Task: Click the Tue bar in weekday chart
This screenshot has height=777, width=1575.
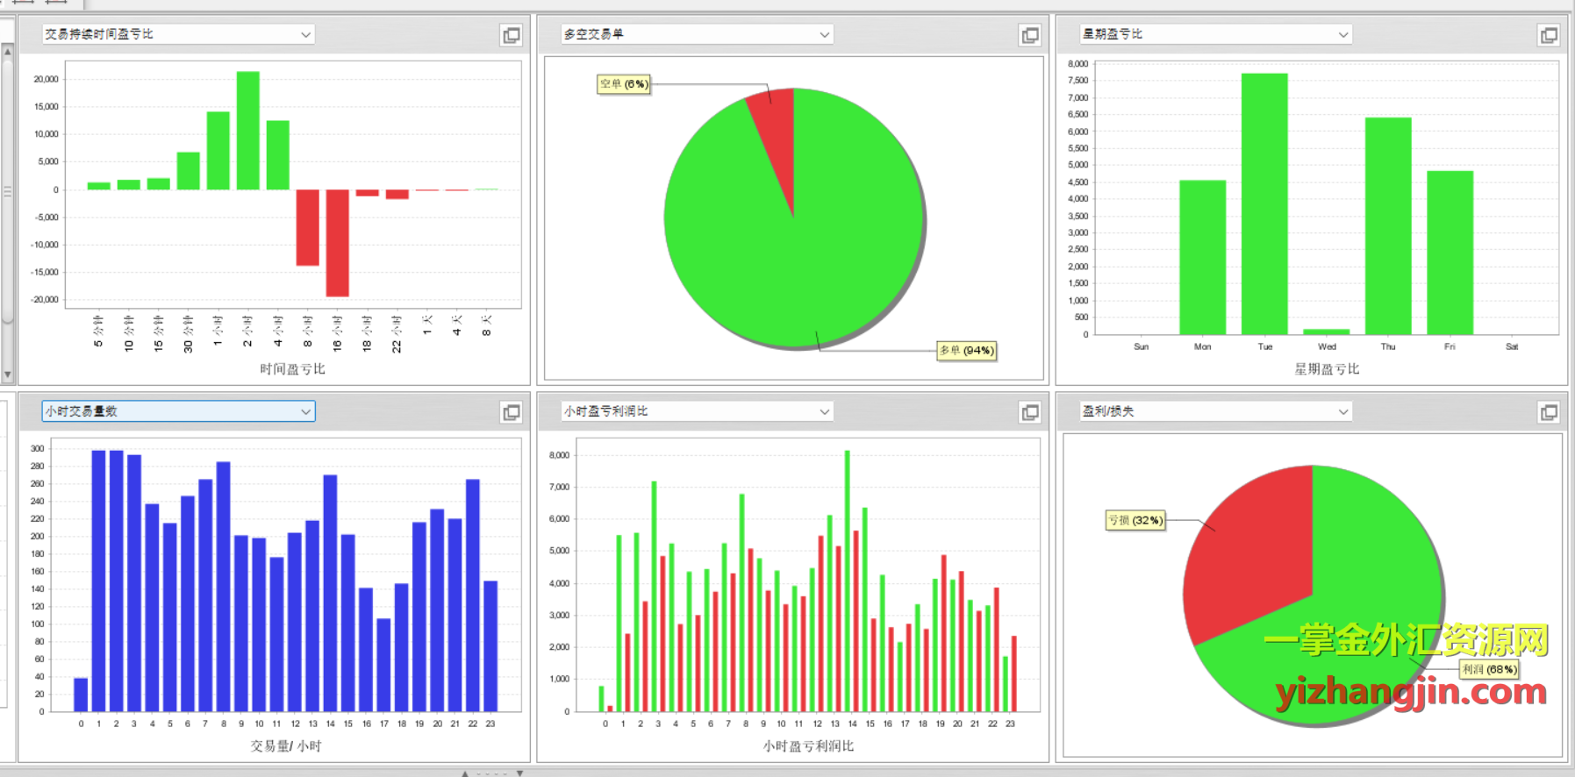Action: (1264, 203)
